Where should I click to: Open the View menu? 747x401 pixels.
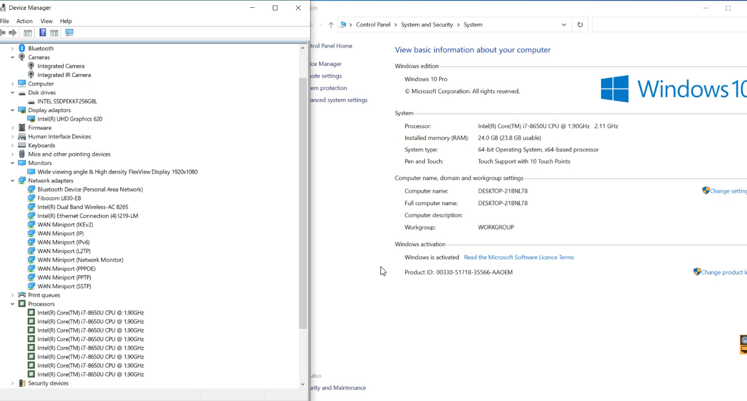(47, 21)
